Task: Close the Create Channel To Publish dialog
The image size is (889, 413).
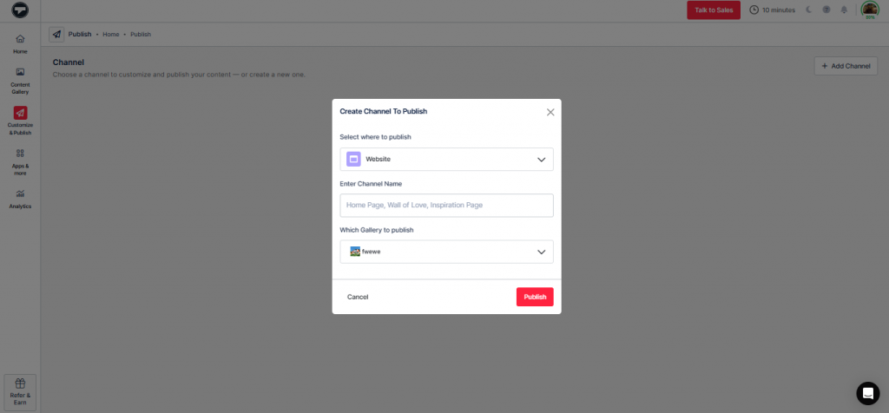Action: 550,112
